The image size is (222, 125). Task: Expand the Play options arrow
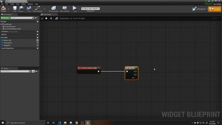point(79,9)
